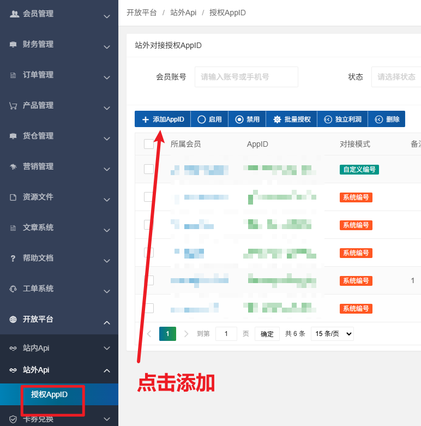Click the 会员账号 input field
This screenshot has height=426, width=421.
click(x=246, y=77)
